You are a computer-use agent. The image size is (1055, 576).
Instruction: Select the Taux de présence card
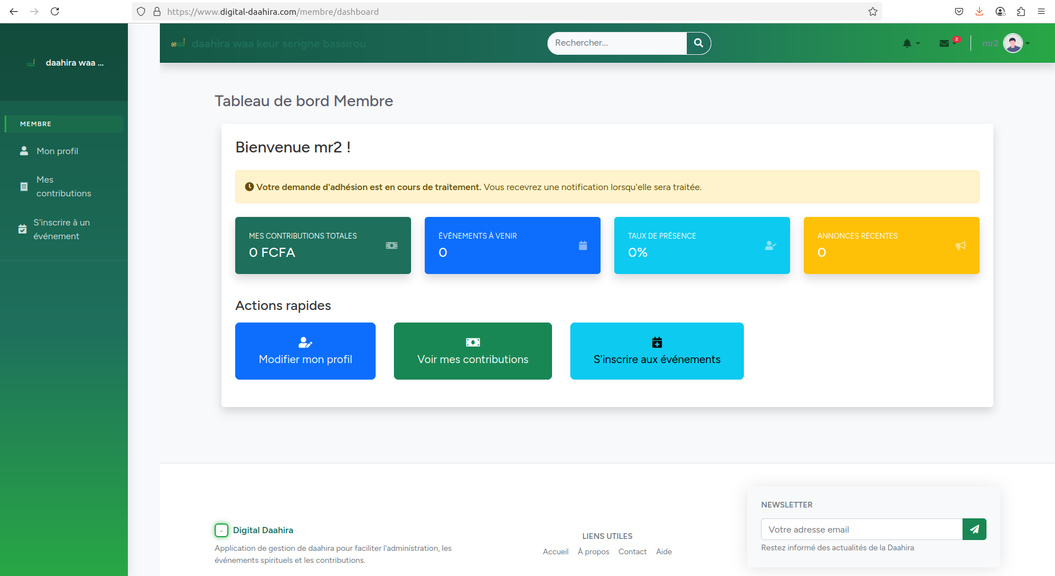(702, 245)
